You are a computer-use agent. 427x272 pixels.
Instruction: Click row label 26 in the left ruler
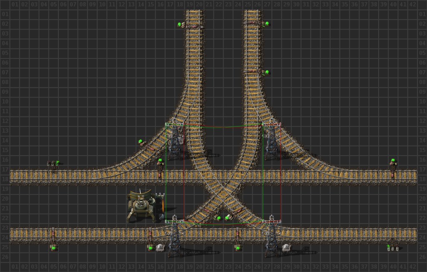(5, 257)
